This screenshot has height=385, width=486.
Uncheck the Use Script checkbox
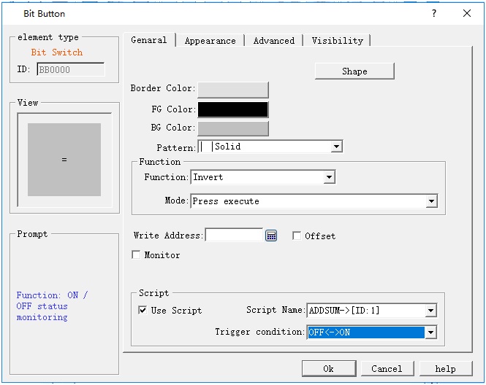pos(143,311)
